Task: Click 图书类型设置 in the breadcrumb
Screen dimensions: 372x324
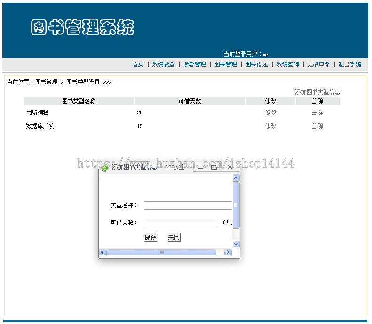Action: coord(83,82)
